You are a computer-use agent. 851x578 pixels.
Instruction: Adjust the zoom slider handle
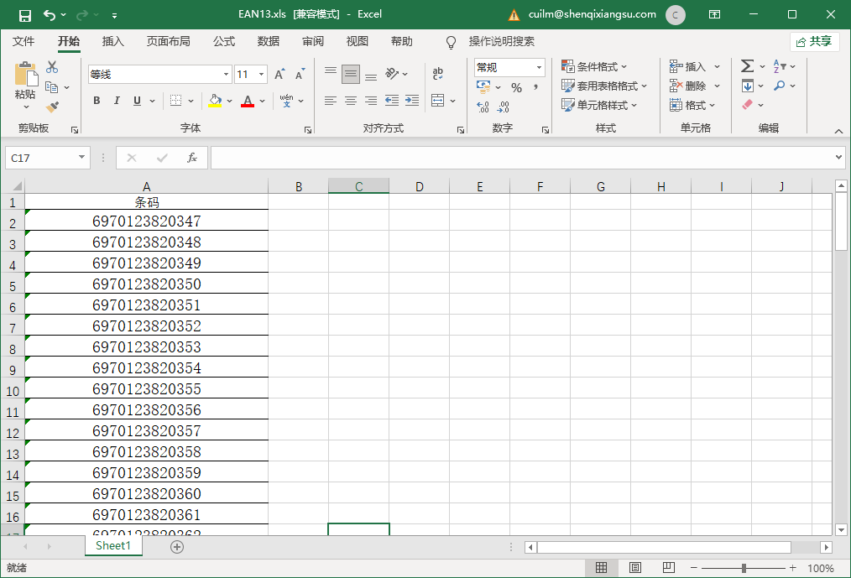point(744,568)
